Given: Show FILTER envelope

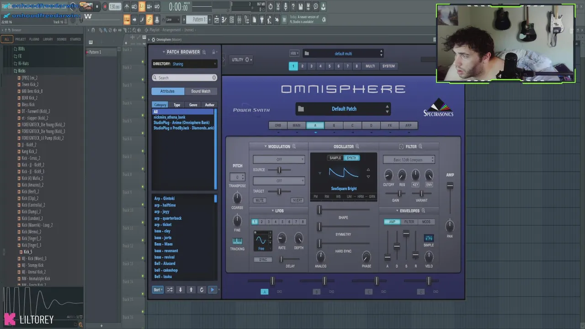Looking at the screenshot, I should (409, 222).
